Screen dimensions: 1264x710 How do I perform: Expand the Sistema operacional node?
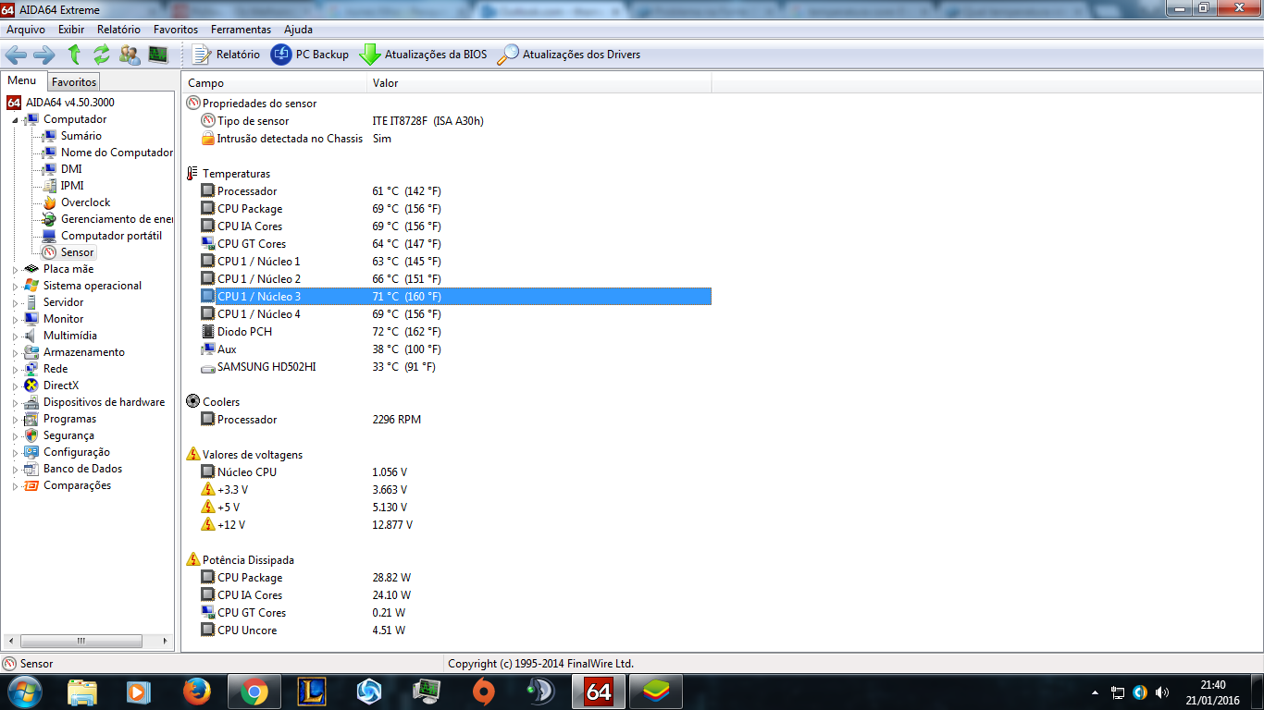tap(15, 286)
